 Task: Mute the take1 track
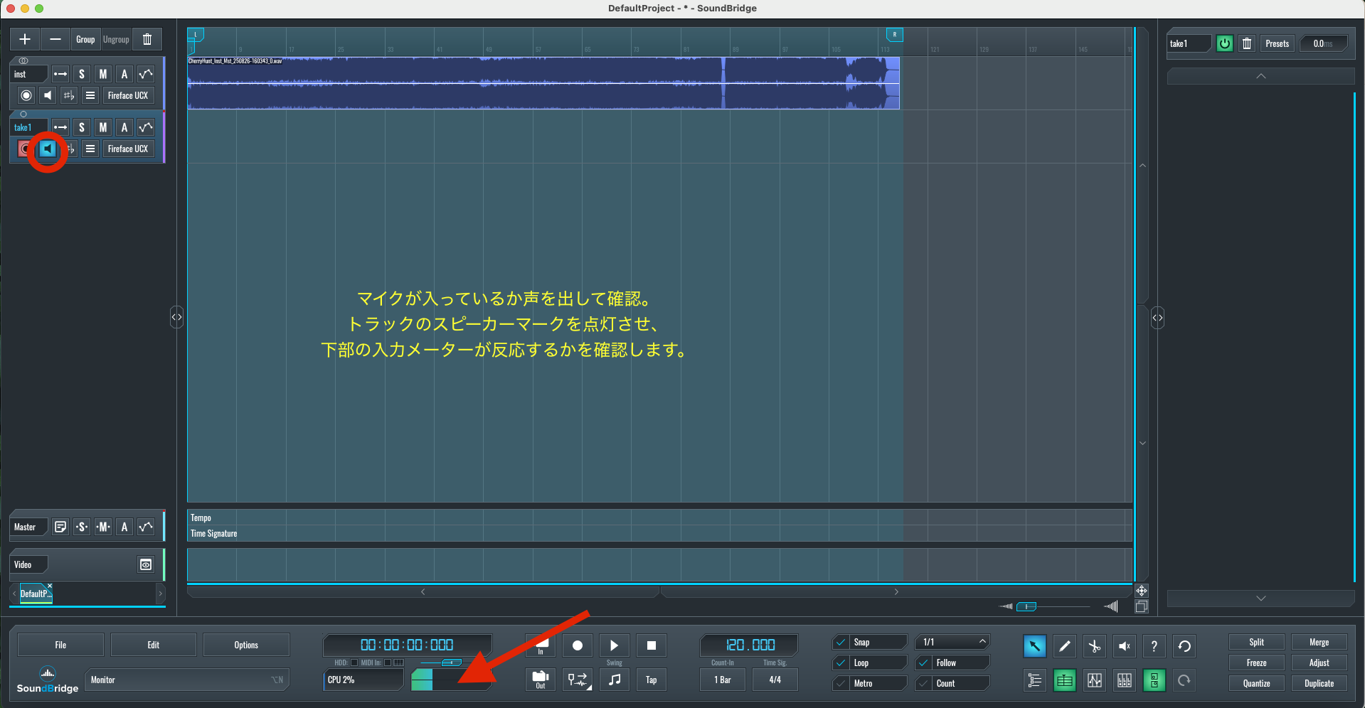click(103, 127)
